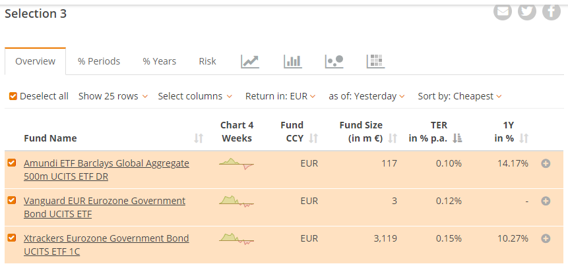This screenshot has height=264, width=568.
Task: Open the line chart view icon
Action: 250,61
